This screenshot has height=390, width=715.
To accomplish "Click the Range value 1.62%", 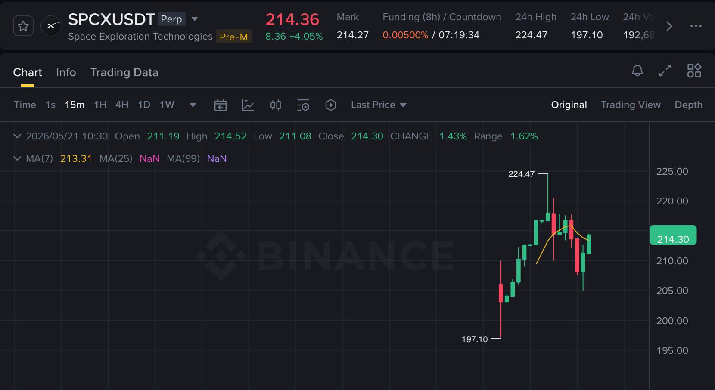I will [524, 136].
